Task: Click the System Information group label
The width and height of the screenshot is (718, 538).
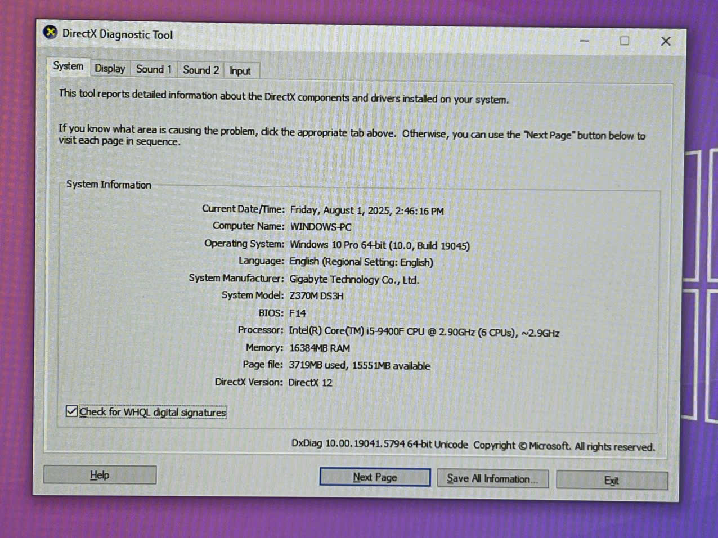Action: 109,185
